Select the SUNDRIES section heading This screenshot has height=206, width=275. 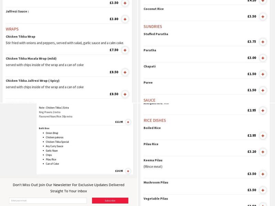153,26
